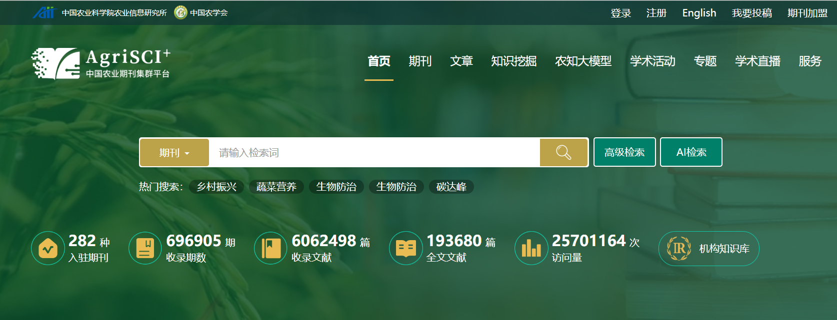Click the 访问量 bar chart icon
This screenshot has width=837, height=320.
(531, 248)
